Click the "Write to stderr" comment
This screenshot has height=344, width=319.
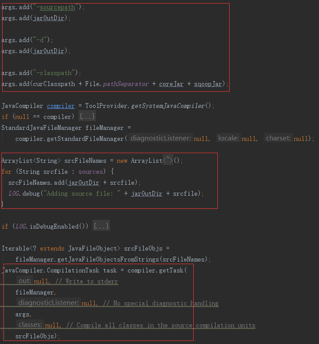(87, 281)
